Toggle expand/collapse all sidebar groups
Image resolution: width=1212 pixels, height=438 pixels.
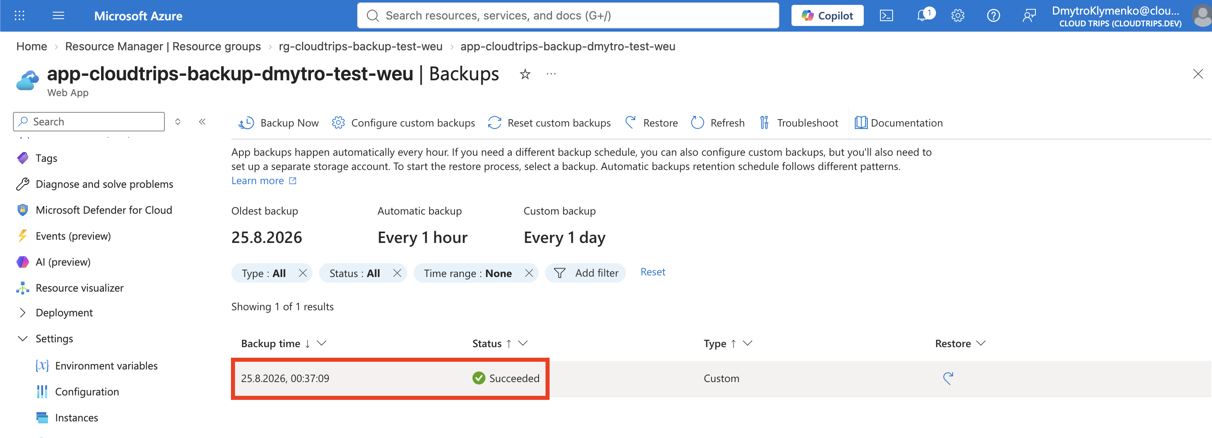[178, 122]
